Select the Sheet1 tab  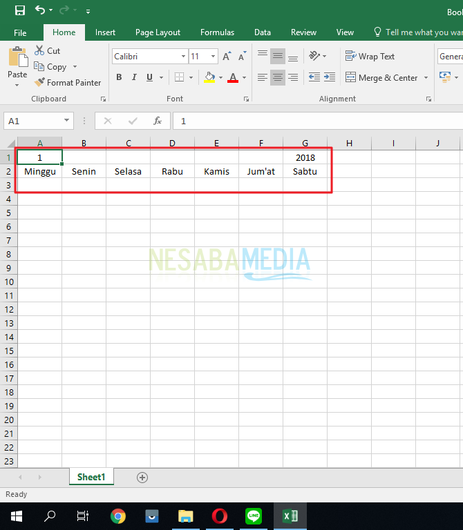91,477
